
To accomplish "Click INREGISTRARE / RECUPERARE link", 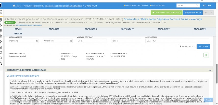I will [x=136, y=6].
